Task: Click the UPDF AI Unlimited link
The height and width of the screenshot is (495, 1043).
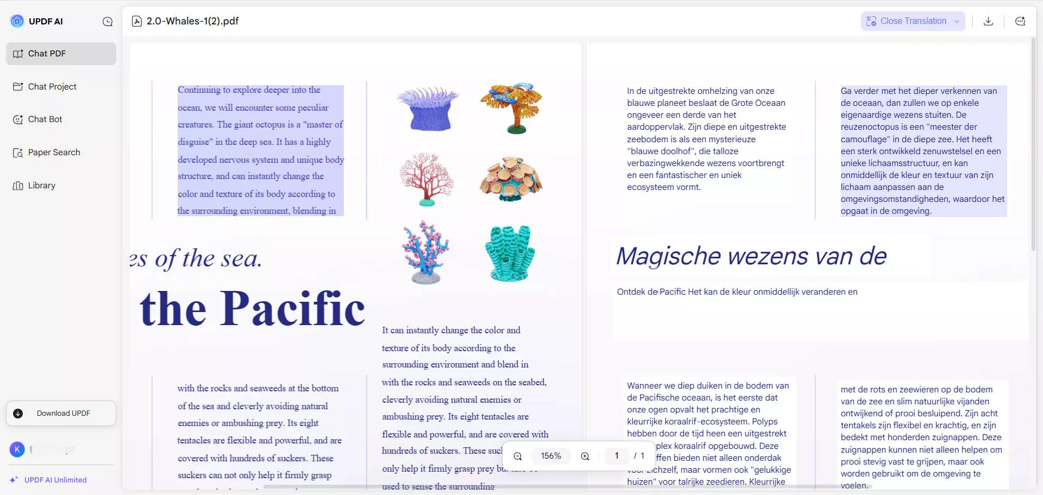Action: [x=55, y=480]
